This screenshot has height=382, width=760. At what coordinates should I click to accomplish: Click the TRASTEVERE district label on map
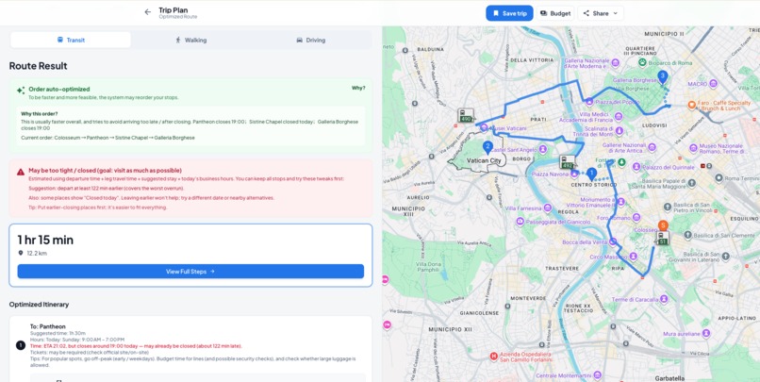pos(562,268)
